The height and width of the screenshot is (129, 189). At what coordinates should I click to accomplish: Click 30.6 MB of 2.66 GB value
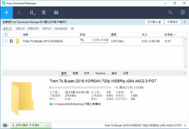(x=77, y=92)
